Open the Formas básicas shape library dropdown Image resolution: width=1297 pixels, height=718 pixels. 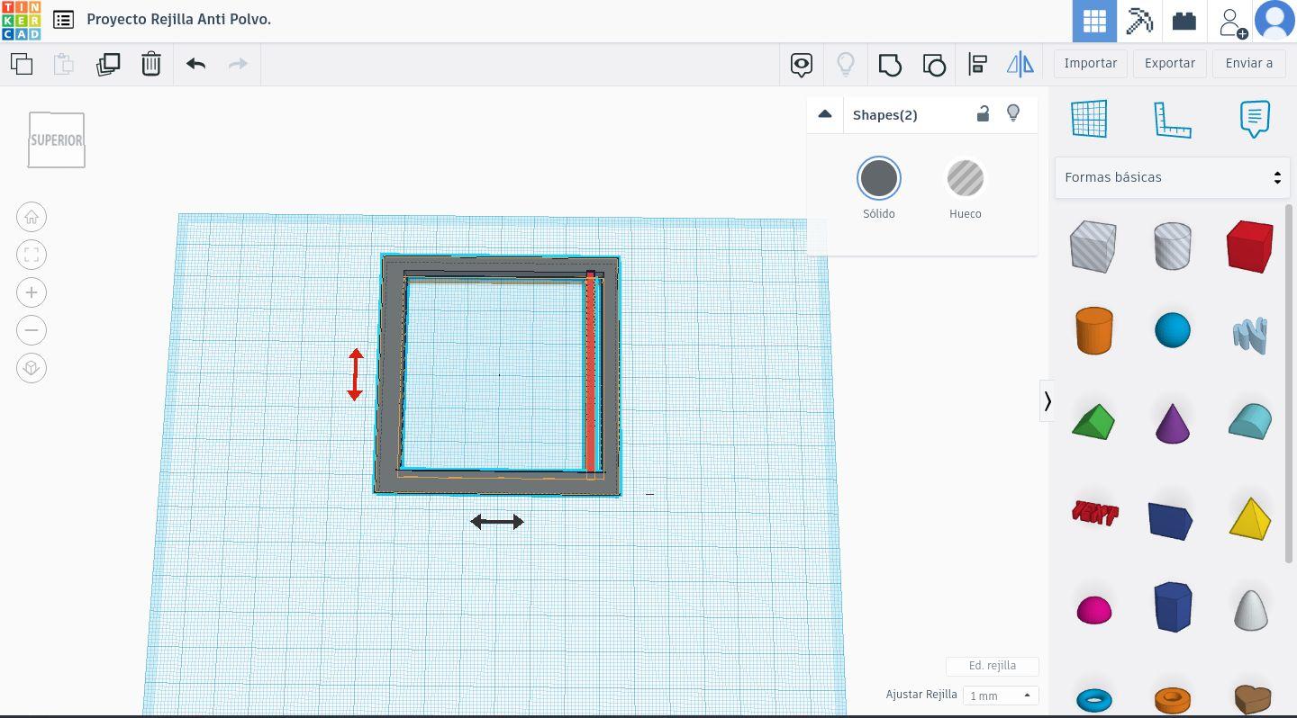pos(1172,177)
